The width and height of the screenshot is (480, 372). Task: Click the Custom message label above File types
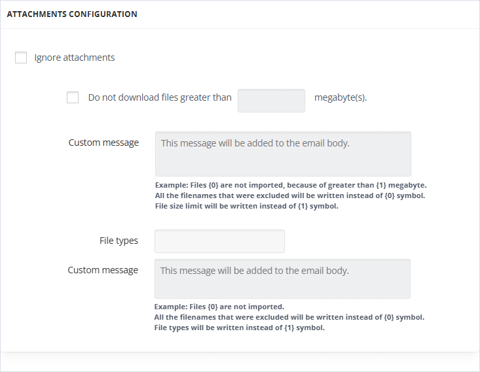[x=103, y=143]
